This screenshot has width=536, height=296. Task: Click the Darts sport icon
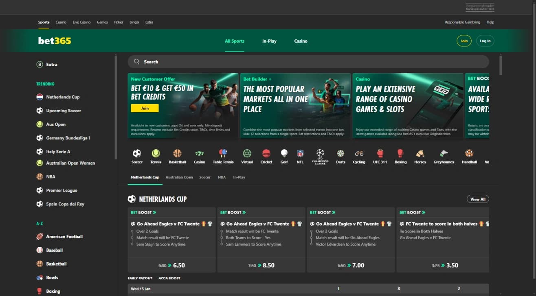(340, 156)
